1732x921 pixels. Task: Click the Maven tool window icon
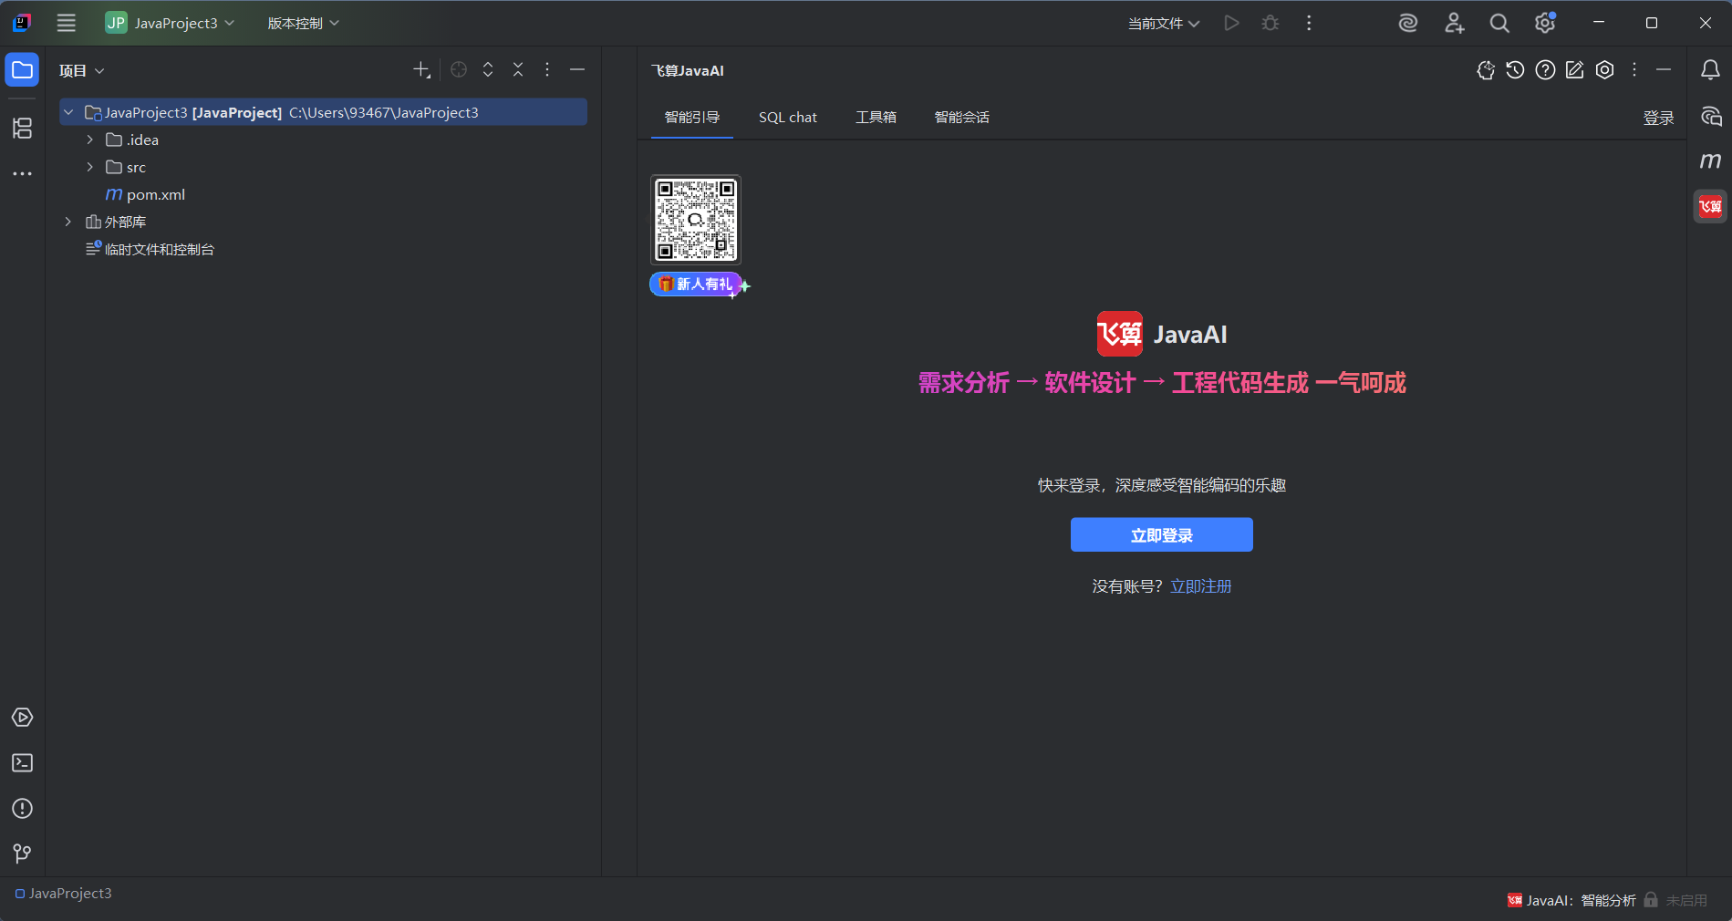(1710, 161)
